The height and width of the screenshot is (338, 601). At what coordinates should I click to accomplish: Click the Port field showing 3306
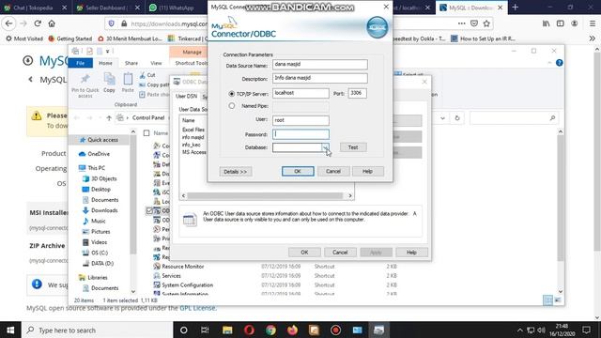(357, 93)
